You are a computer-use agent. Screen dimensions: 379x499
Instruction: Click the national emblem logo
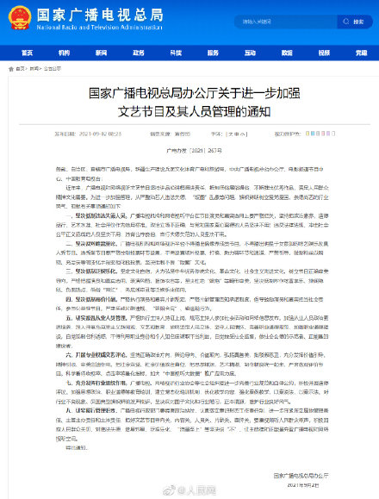point(20,18)
